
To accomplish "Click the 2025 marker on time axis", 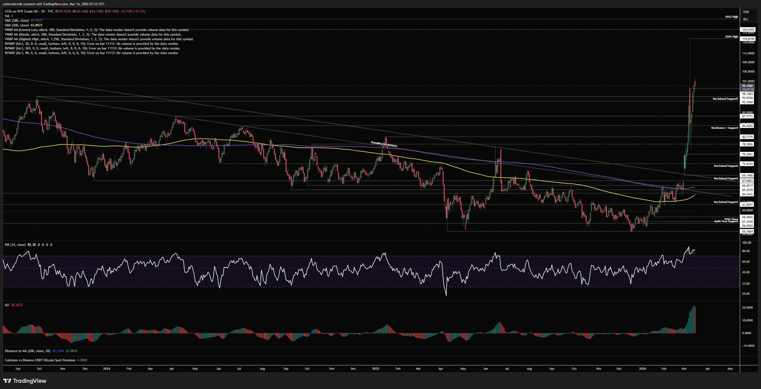I will click(x=375, y=369).
